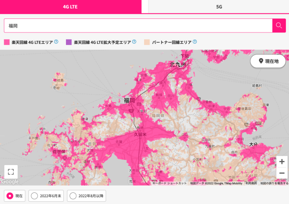
Task: Zoom out the map with minus
Action: pyautogui.click(x=282, y=173)
